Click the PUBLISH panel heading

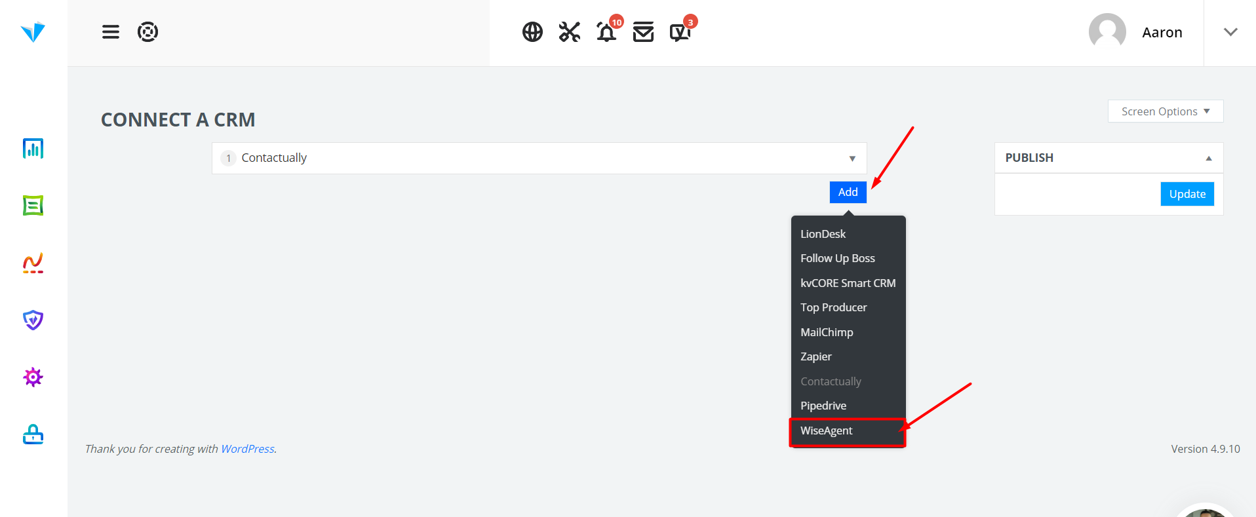coord(1029,158)
